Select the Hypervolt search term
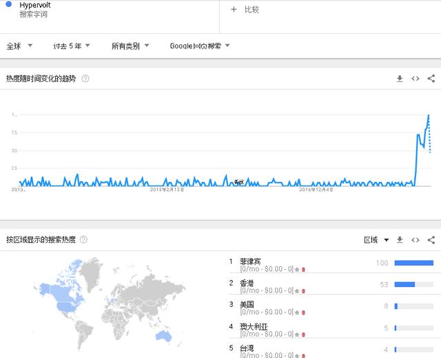The image size is (441, 358). coord(35,5)
